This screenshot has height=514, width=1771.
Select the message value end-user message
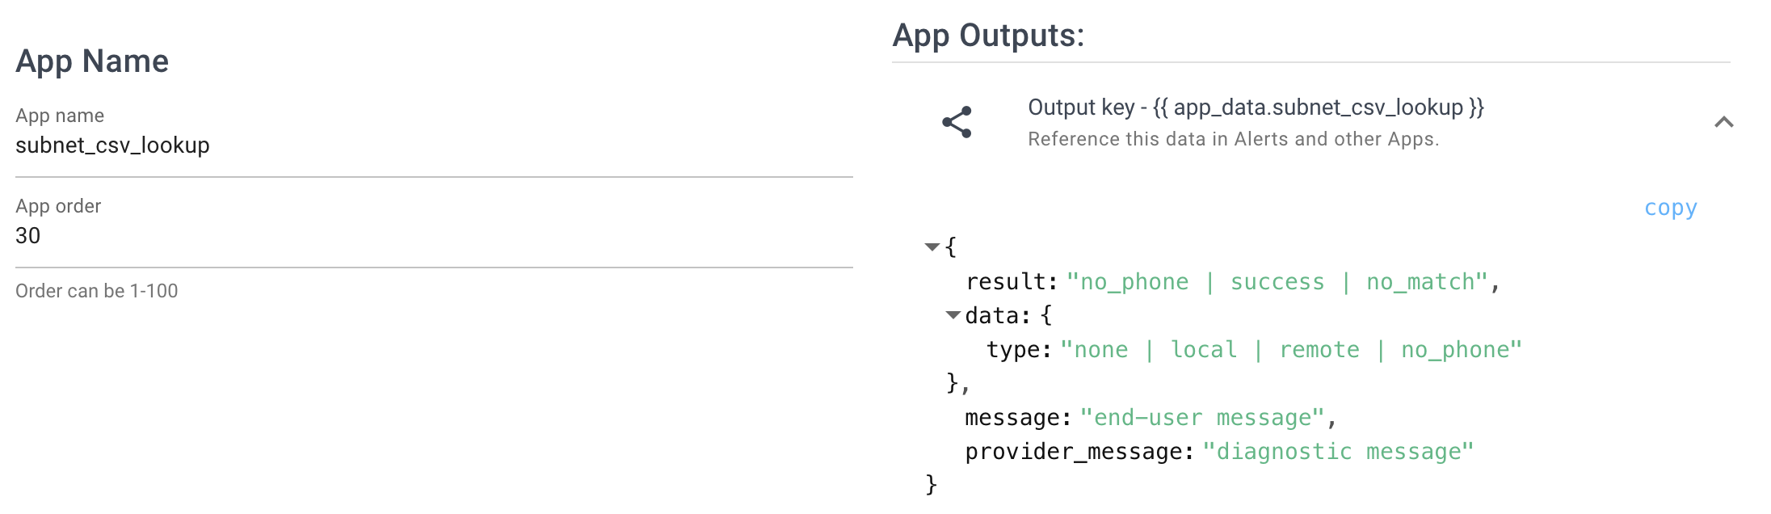coord(1208,417)
